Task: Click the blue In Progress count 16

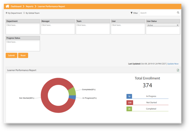Action: [129, 96]
